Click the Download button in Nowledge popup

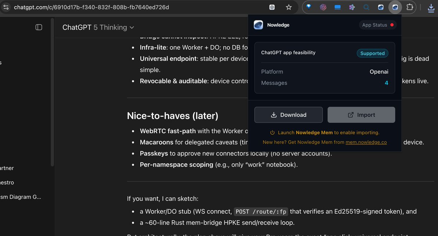(288, 115)
